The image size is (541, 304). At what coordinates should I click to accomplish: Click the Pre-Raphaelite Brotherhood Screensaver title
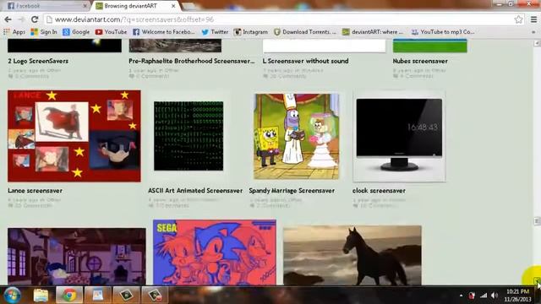click(x=192, y=61)
